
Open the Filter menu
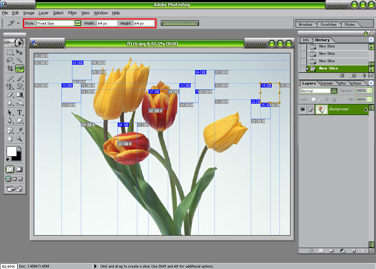tap(72, 13)
